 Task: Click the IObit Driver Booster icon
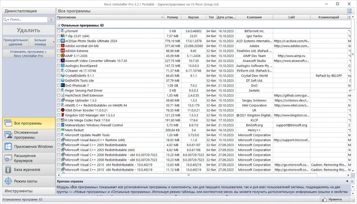pos(63,110)
